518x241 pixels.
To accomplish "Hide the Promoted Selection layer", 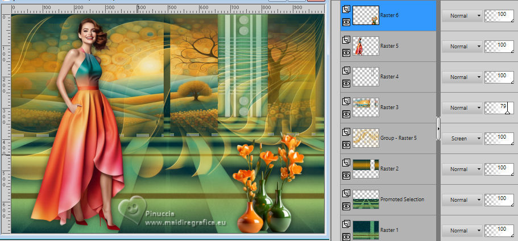I will (x=346, y=206).
